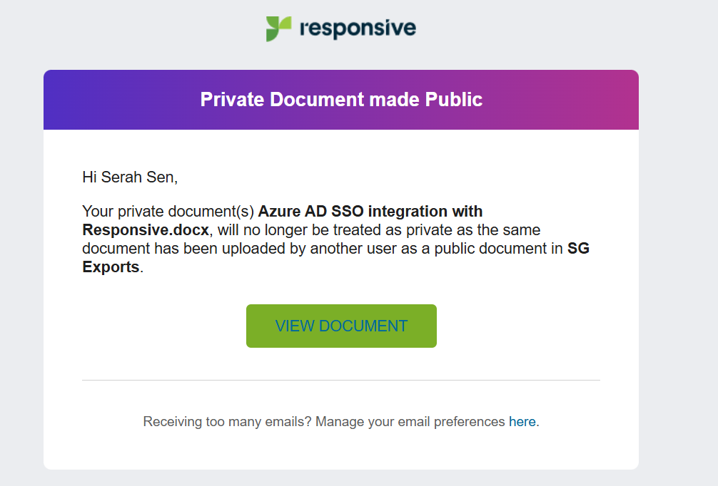Click the green Responsive leaf logo icon
Image resolution: width=718 pixels, height=486 pixels.
click(x=278, y=29)
